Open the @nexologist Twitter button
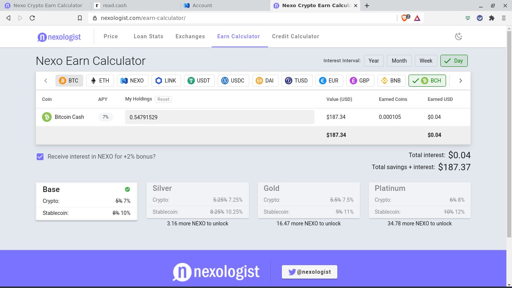 click(310, 272)
